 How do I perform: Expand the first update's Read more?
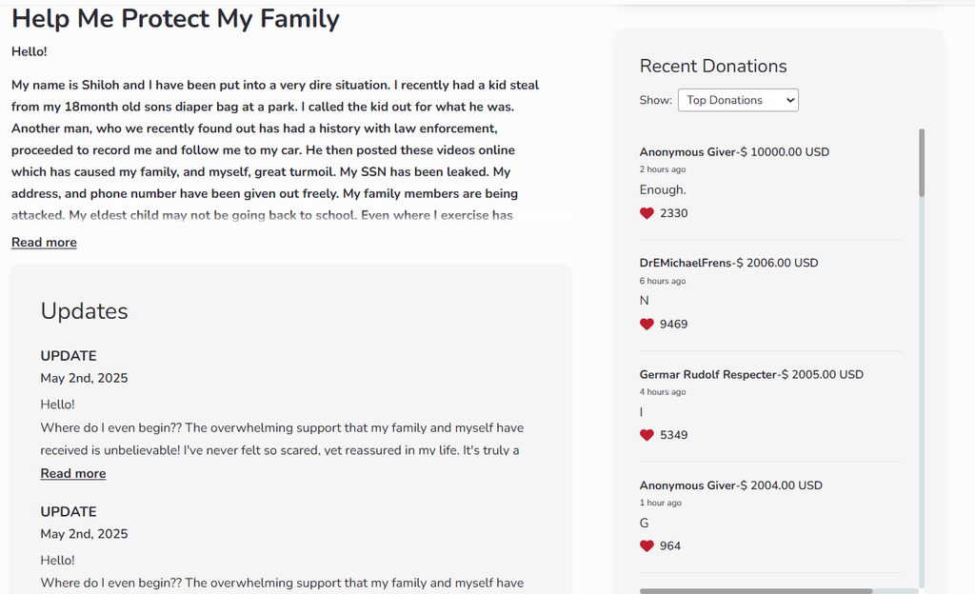pos(73,473)
